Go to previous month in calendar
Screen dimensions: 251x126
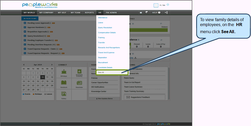(24, 65)
